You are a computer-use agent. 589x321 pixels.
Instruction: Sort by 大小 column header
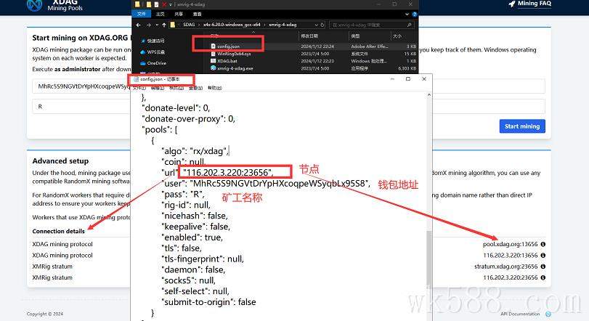tap(397, 36)
